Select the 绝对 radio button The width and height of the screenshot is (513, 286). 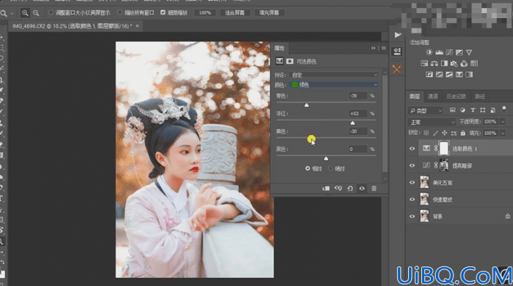(x=330, y=168)
